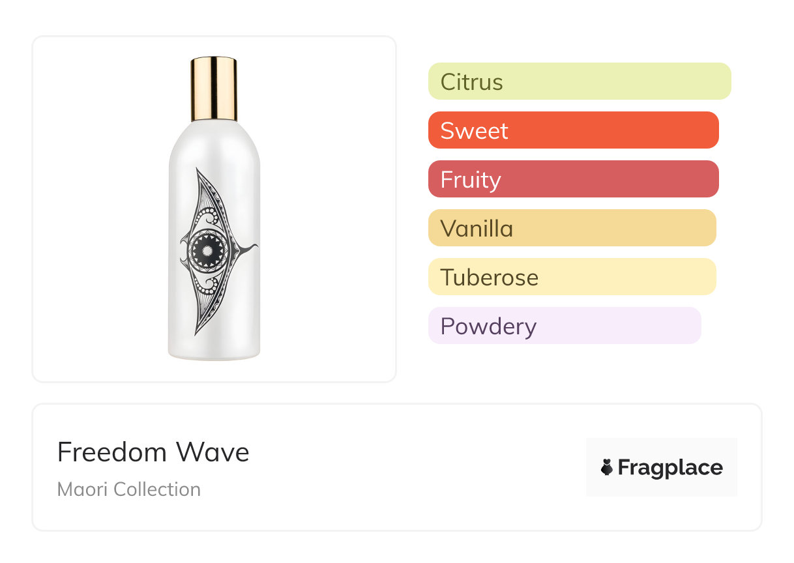Click the base of the perfume bottle
The height and width of the screenshot is (563, 794).
[x=214, y=353]
